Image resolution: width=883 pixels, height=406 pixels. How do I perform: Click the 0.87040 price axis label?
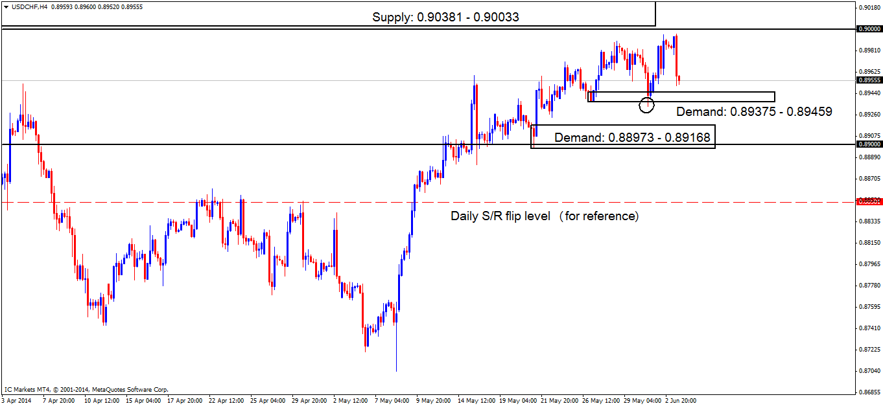pos(870,370)
